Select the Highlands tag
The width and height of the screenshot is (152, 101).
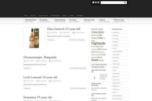click(x=98, y=43)
